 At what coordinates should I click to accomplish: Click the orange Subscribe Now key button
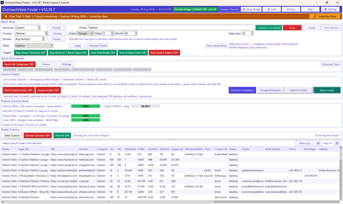(x=325, y=17)
